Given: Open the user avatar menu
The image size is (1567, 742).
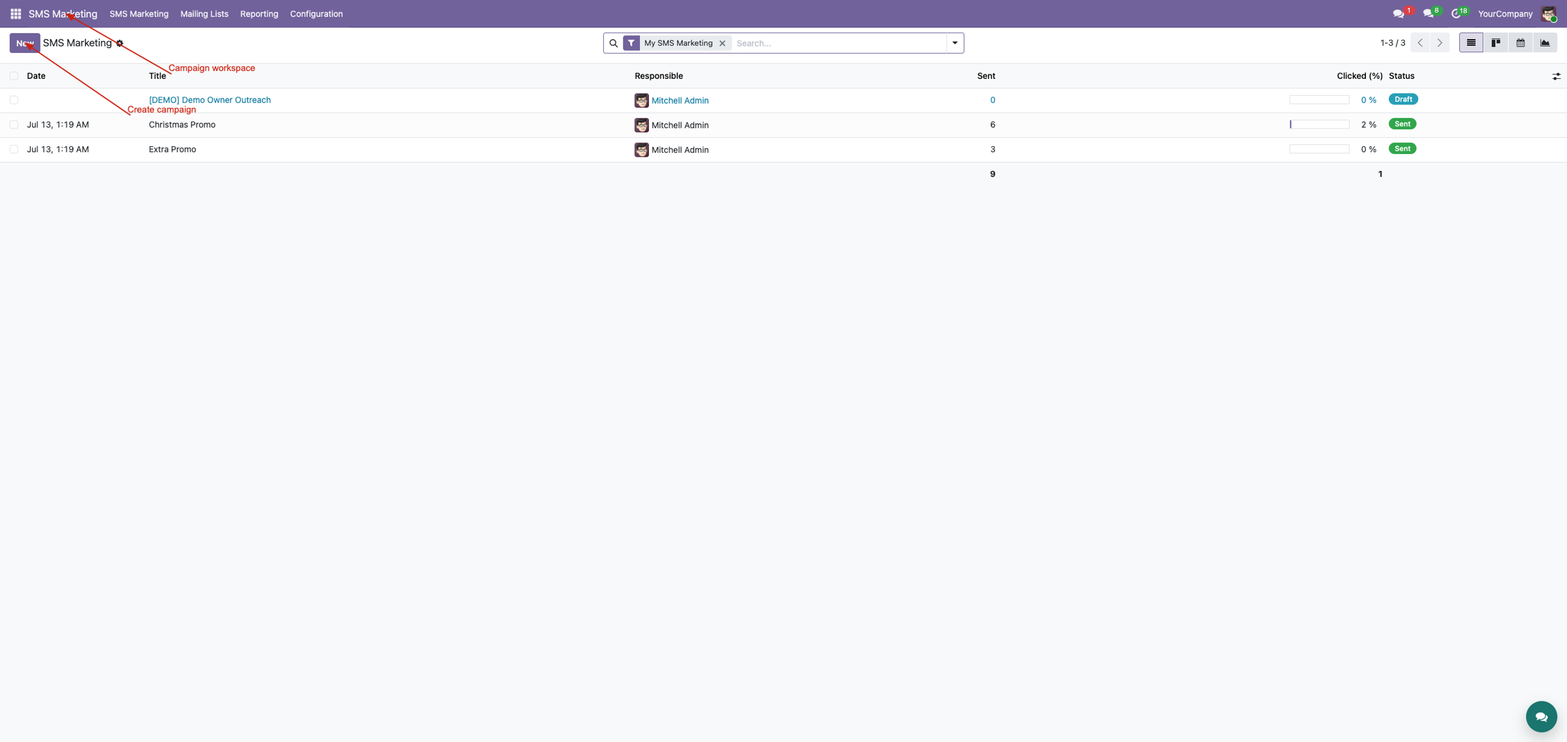Looking at the screenshot, I should click(1548, 14).
